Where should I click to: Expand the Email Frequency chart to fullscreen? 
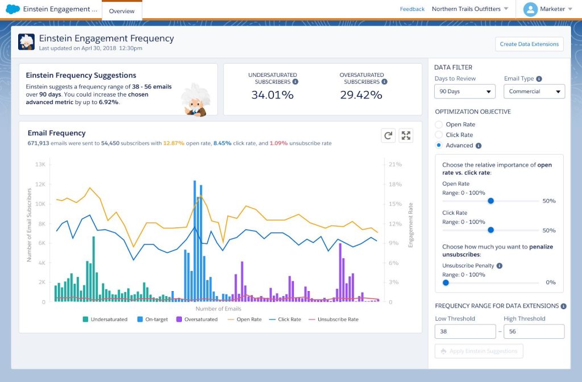coord(406,135)
